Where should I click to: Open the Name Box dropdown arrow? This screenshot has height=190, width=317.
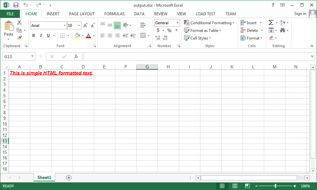tap(32, 56)
